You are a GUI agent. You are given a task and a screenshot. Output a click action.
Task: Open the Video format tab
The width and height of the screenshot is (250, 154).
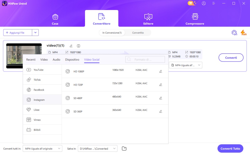point(44,60)
